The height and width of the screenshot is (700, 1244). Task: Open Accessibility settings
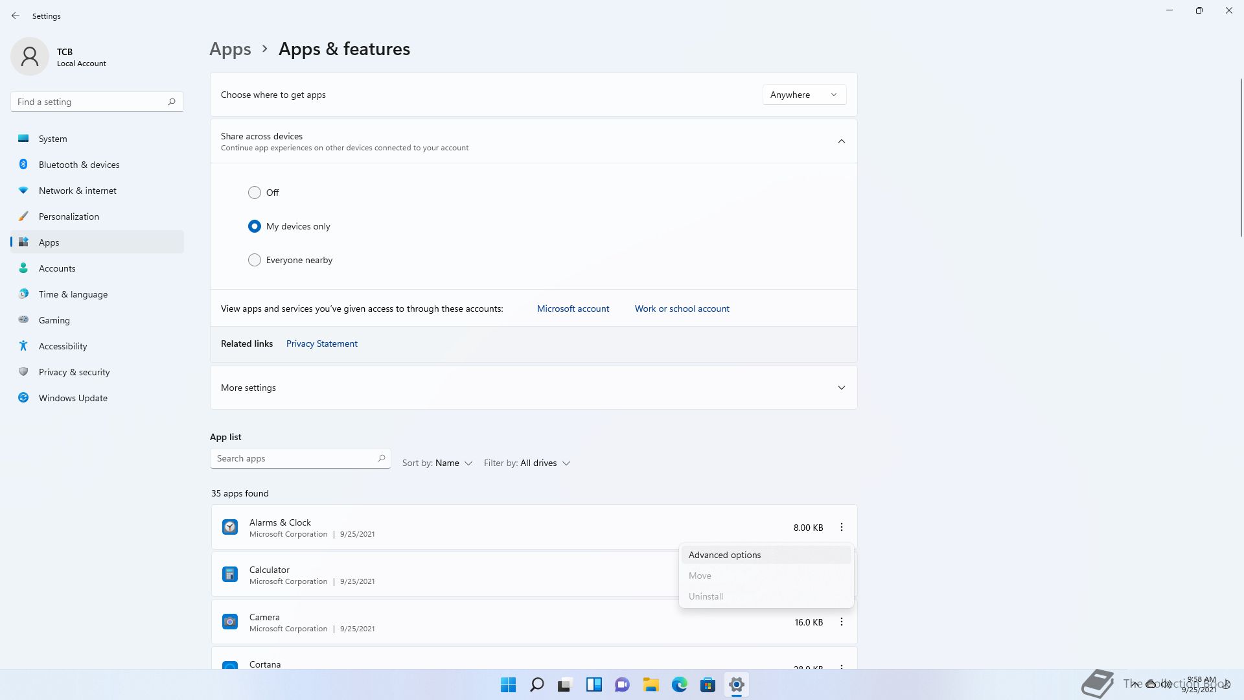(97, 346)
